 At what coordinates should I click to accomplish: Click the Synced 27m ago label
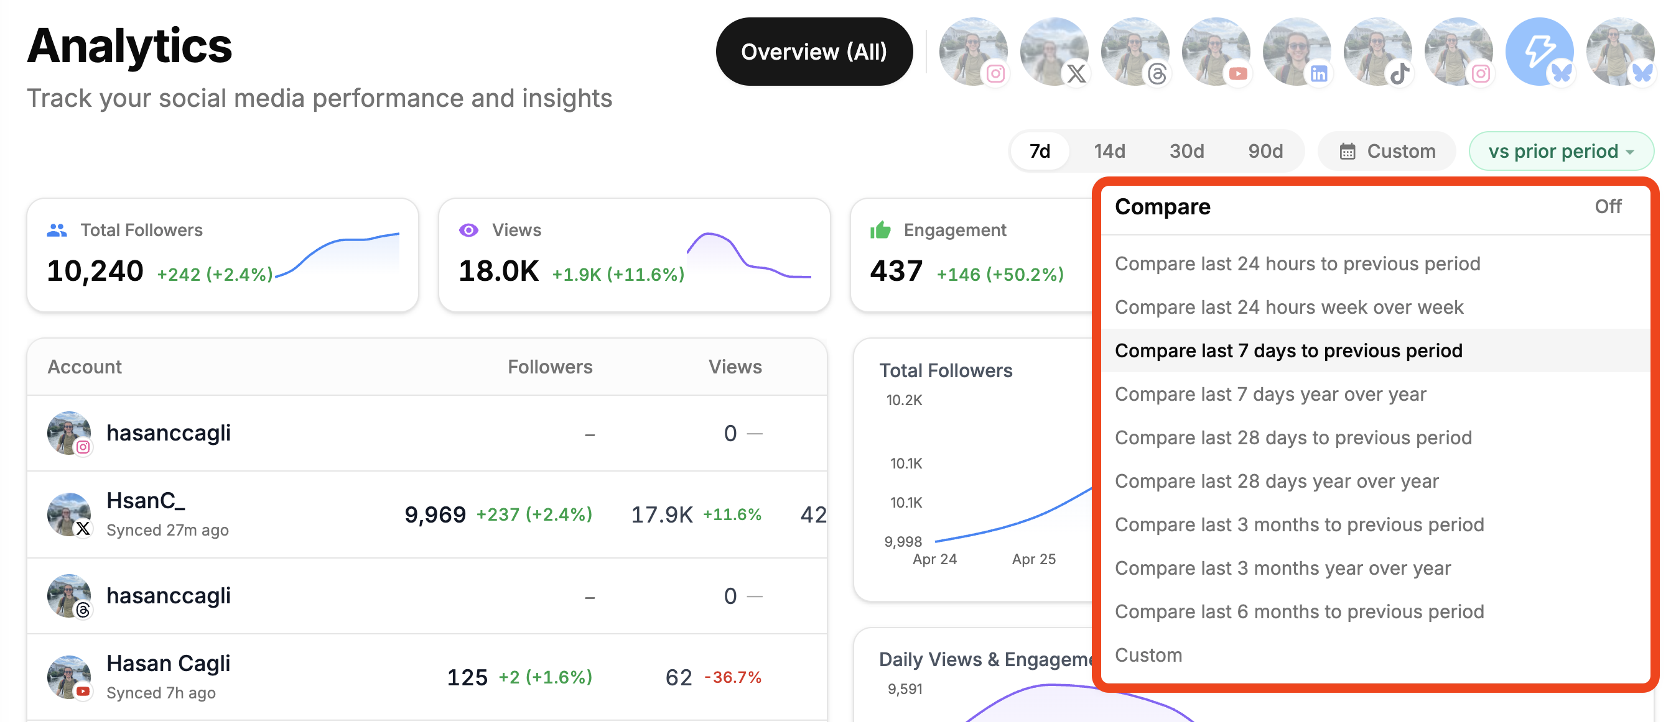point(168,530)
